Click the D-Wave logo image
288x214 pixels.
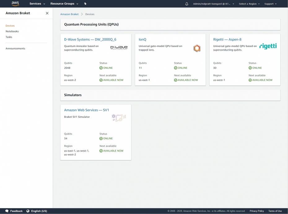(x=119, y=48)
